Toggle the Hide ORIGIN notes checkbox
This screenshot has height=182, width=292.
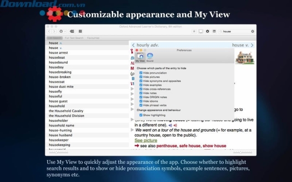point(141,97)
